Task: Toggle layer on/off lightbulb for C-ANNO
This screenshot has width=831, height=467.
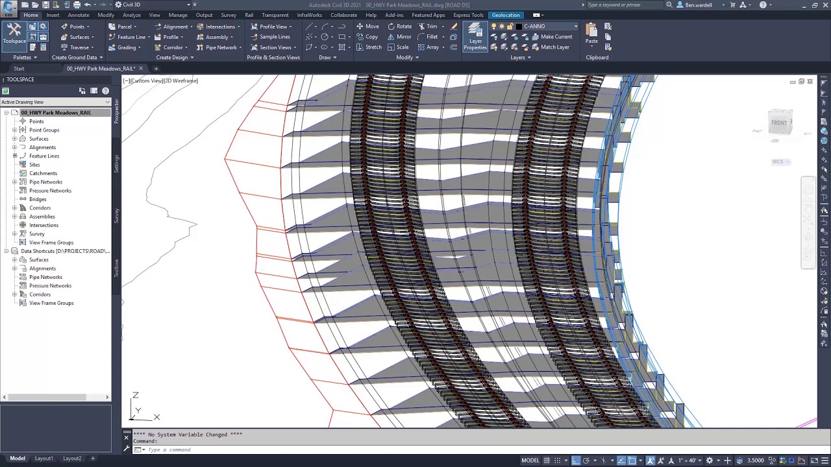Action: pos(494,27)
